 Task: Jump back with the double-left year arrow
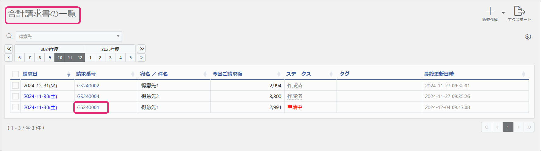pyautogui.click(x=9, y=49)
